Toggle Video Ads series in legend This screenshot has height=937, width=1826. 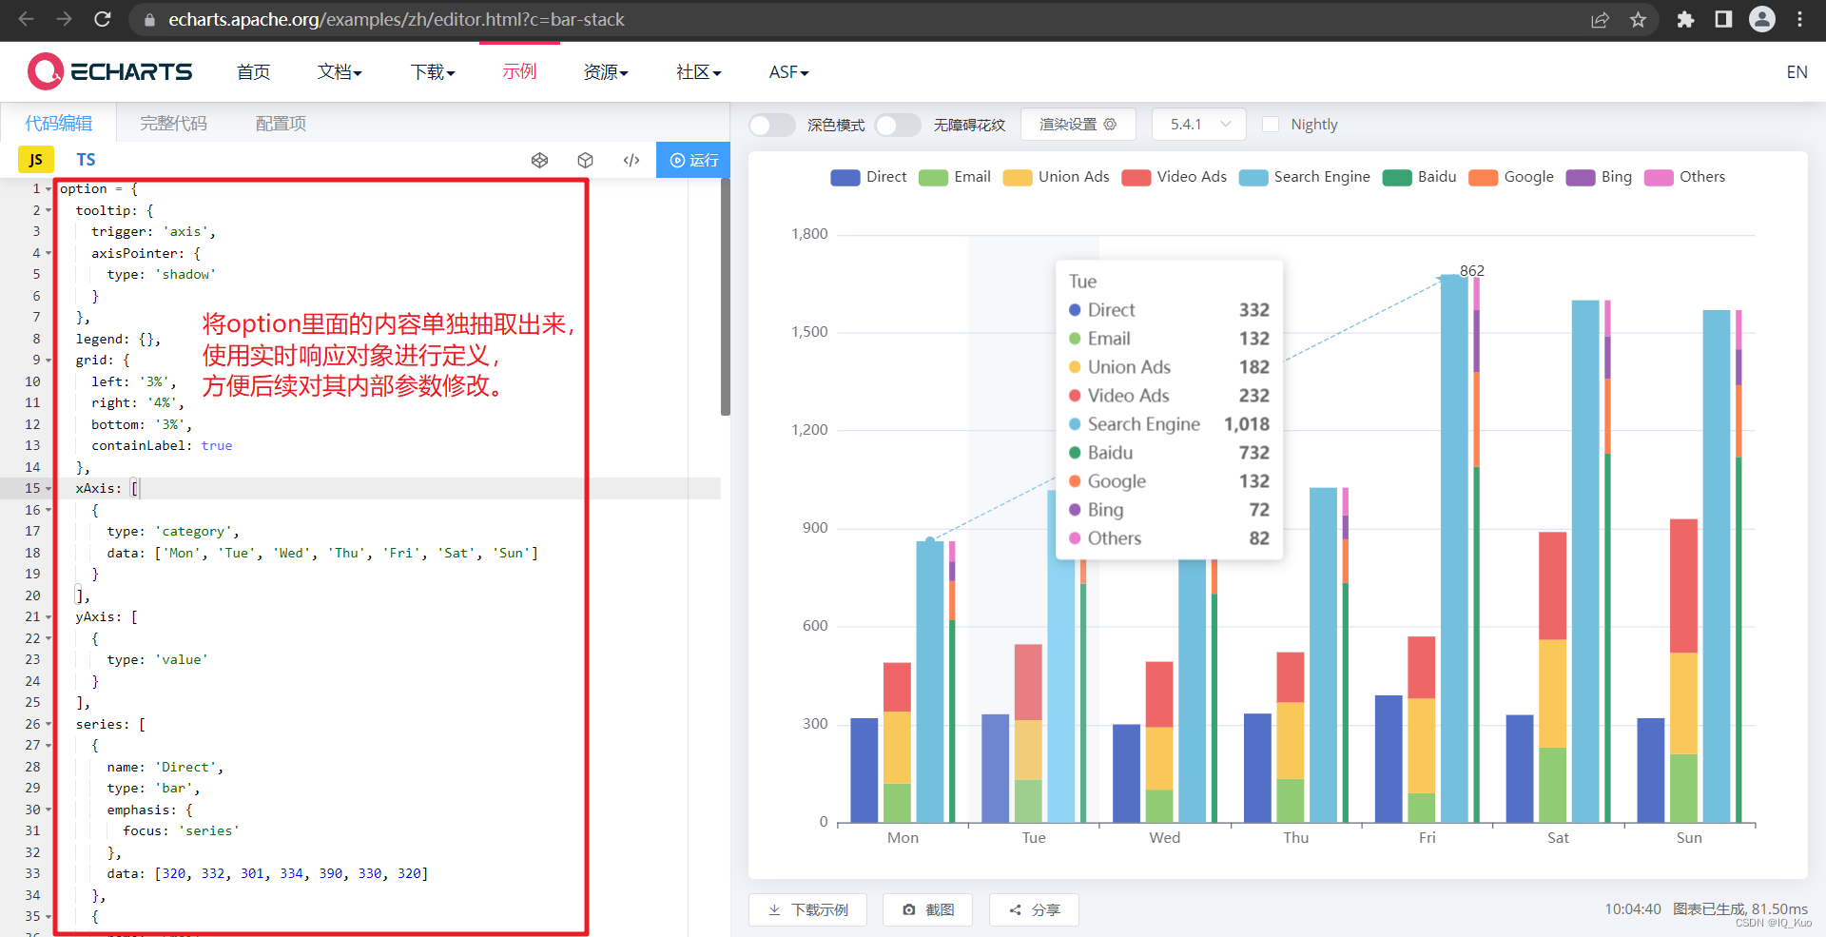point(1174,177)
